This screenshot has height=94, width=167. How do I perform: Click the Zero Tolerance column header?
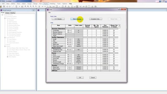click(x=105, y=26)
